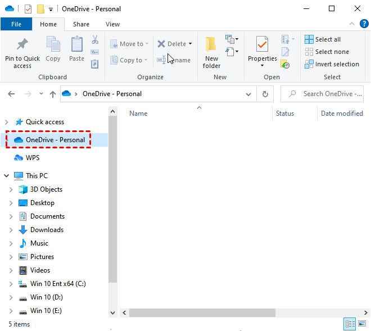Collapse the This PC tree node
This screenshot has height=331, width=371.
point(7,176)
